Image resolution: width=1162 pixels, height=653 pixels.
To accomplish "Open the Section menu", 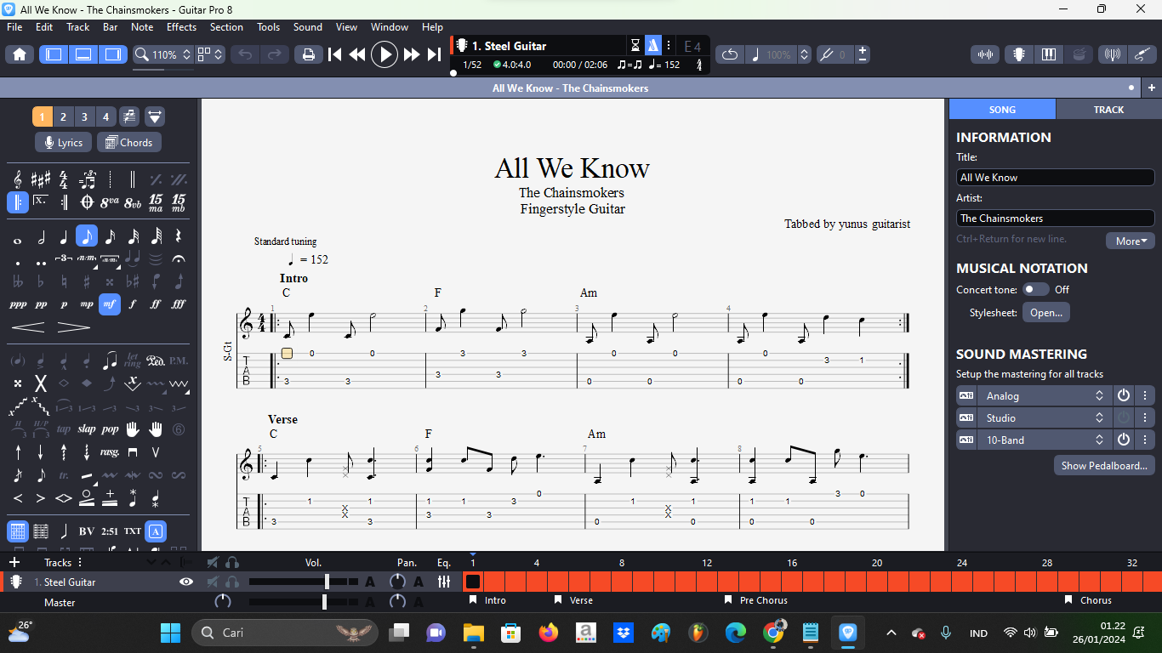I will click(226, 27).
